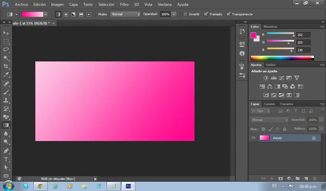
Task: Toggle lock transparent pixels
Action: [263, 129]
